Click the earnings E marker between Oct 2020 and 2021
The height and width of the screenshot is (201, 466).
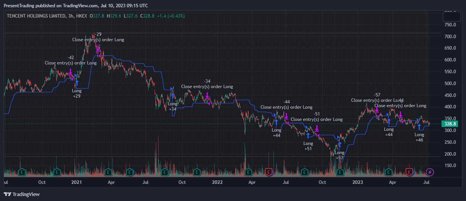click(x=57, y=172)
